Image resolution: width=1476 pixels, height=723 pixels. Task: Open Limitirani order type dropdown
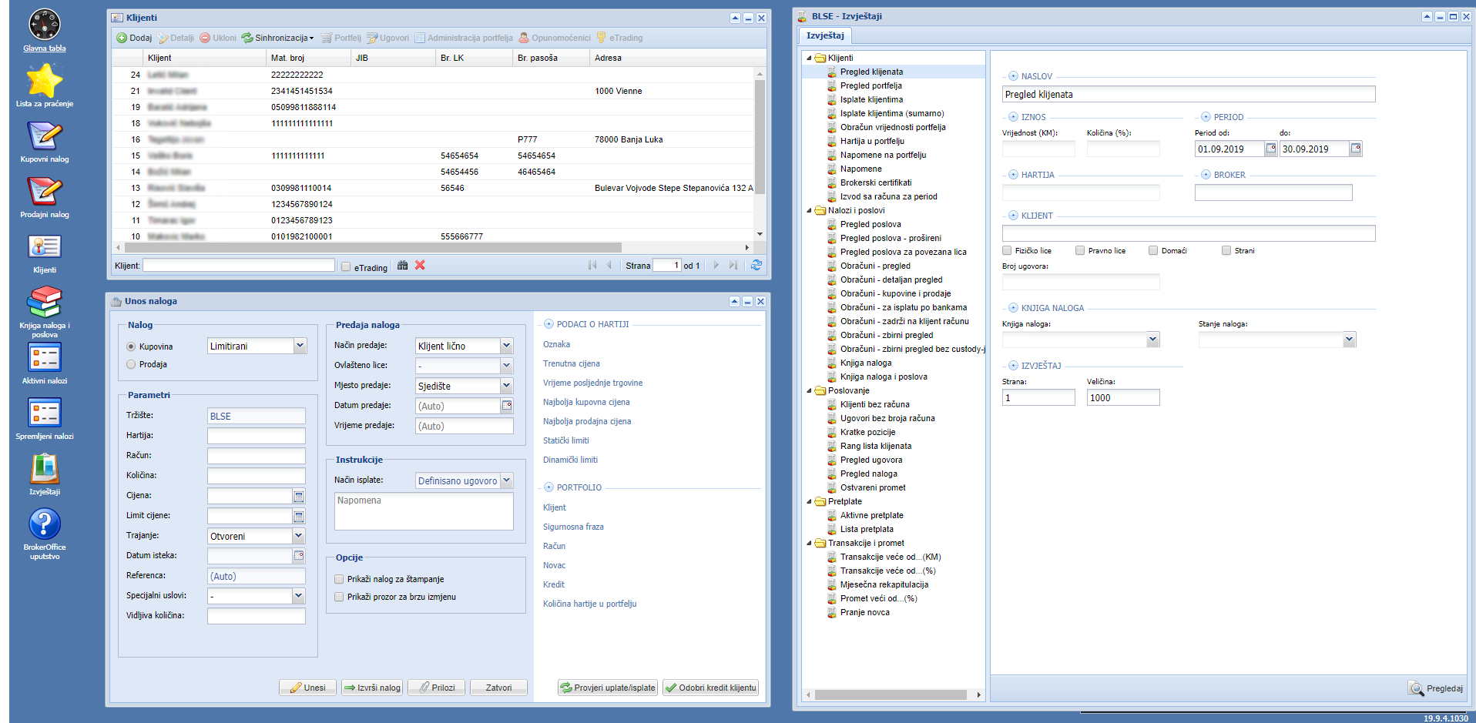tap(300, 346)
